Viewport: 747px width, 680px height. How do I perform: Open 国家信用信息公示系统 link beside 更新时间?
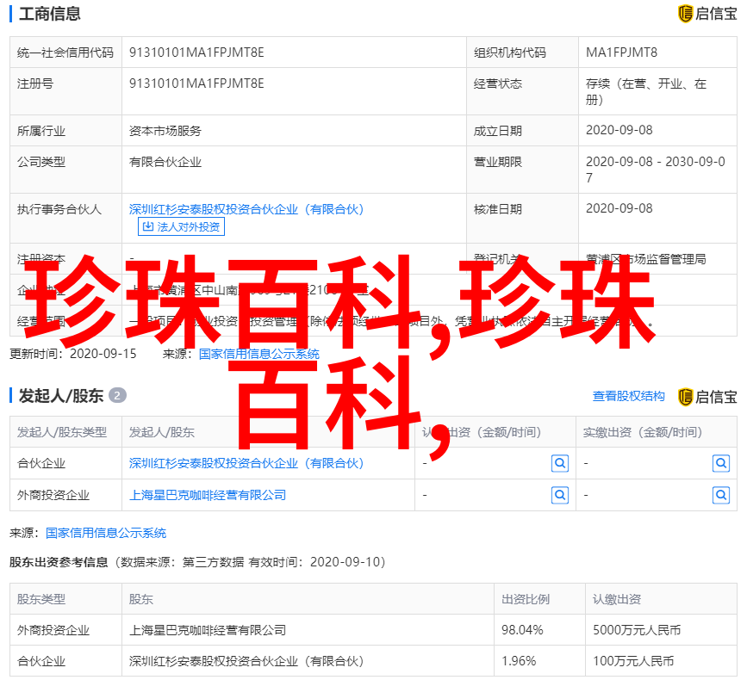click(x=259, y=354)
